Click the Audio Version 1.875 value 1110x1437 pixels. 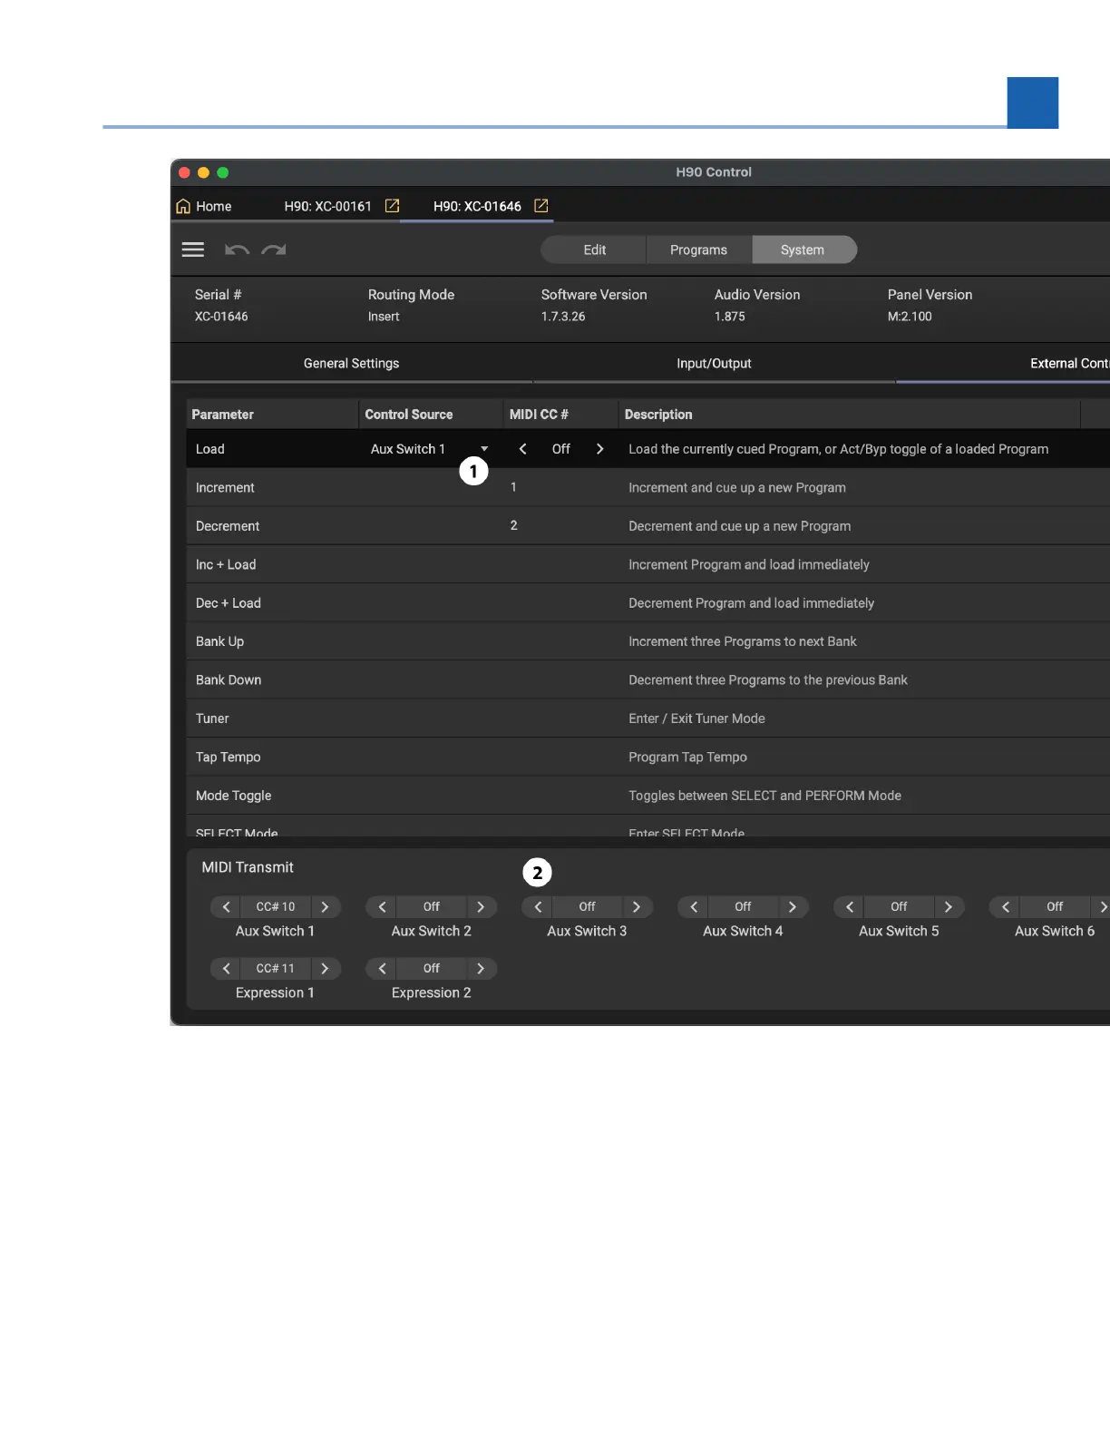(x=730, y=317)
